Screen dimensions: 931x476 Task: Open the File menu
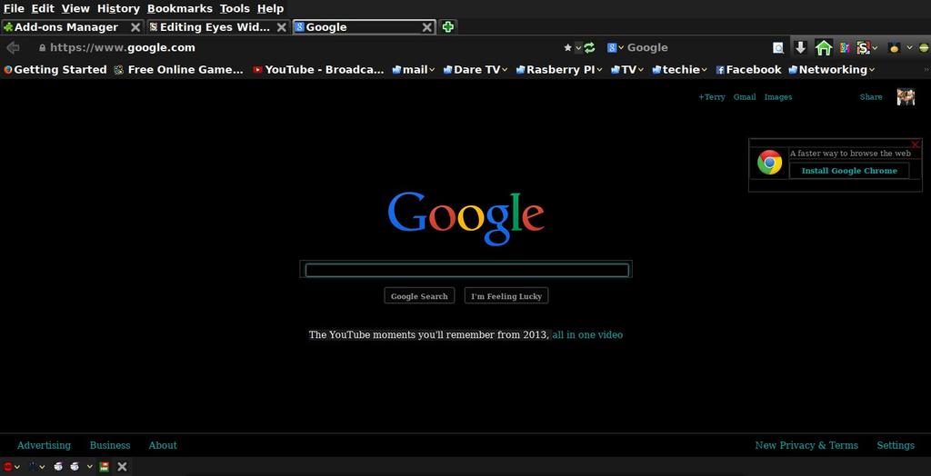14,8
